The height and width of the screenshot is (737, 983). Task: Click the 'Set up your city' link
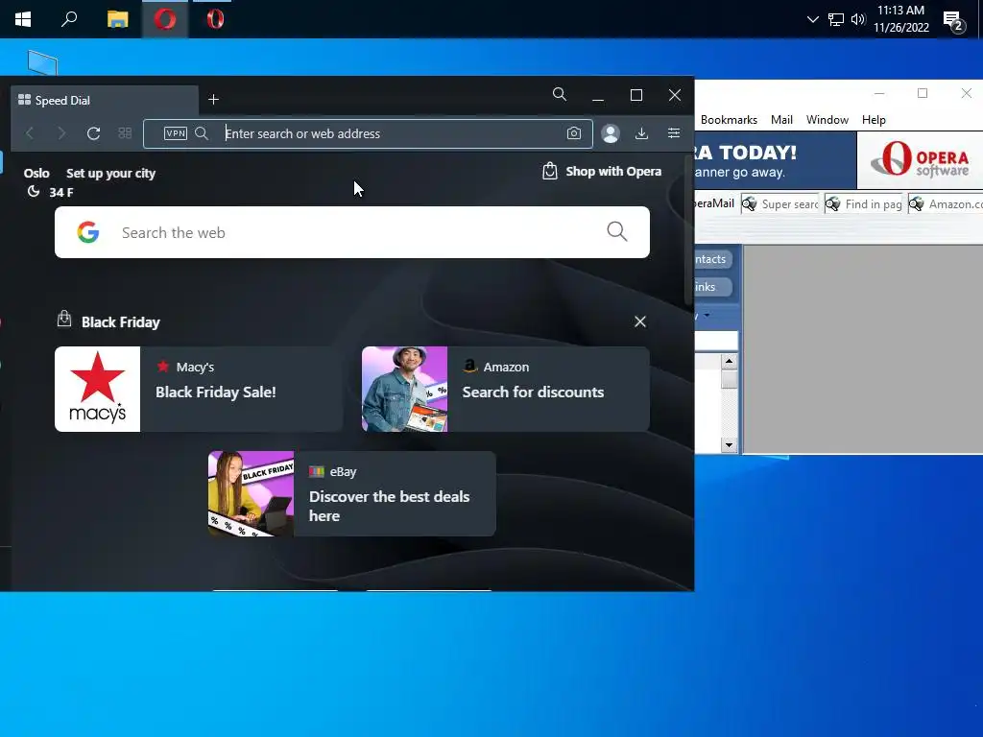pos(110,173)
